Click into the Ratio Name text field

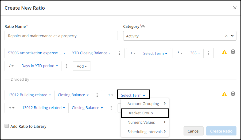[61, 36]
